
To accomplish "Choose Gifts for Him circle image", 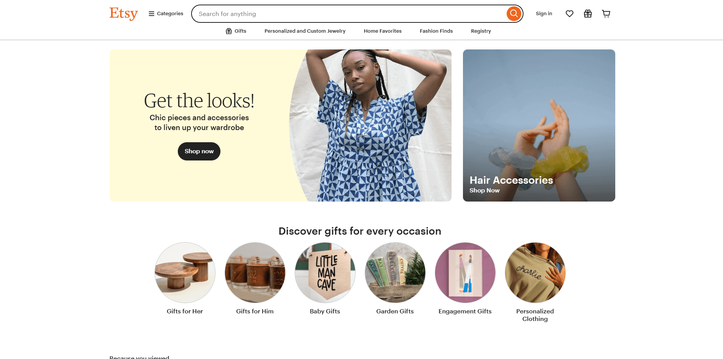I will point(255,273).
